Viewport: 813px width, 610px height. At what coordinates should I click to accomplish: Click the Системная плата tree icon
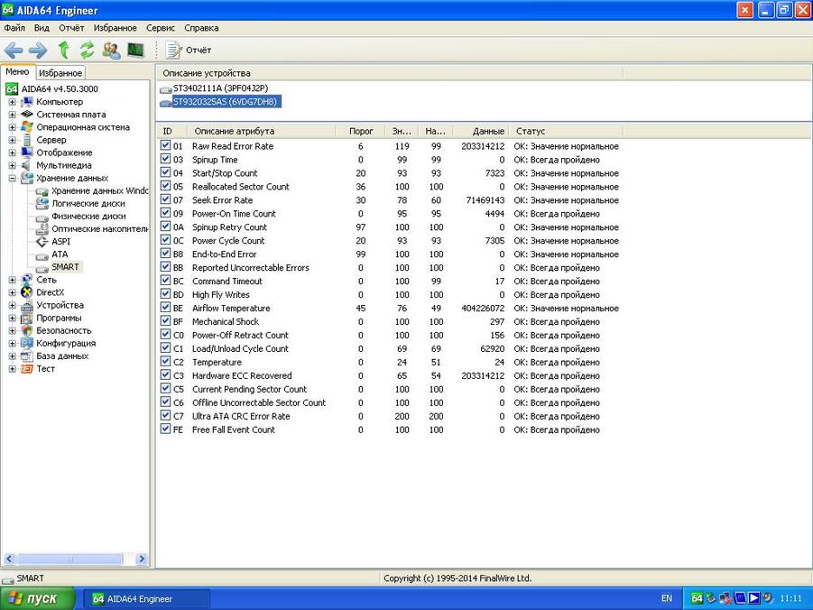point(27,114)
